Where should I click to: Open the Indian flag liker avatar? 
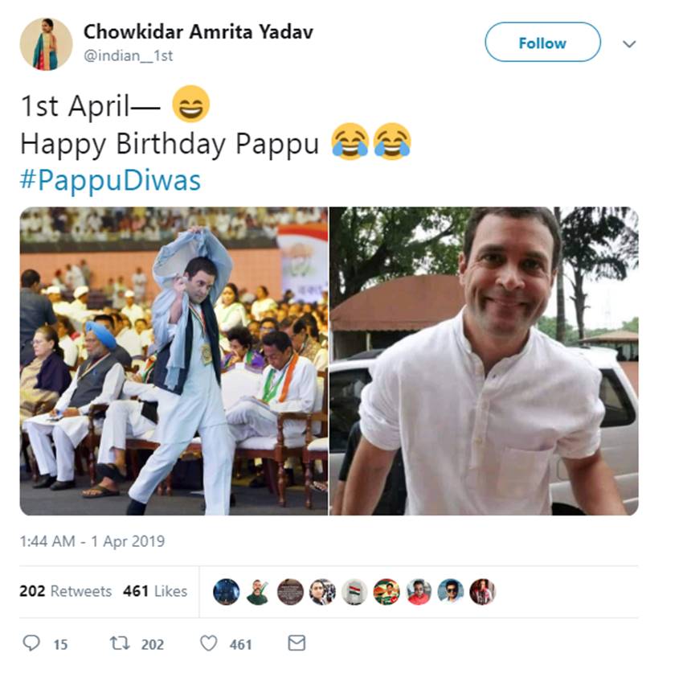click(x=354, y=591)
